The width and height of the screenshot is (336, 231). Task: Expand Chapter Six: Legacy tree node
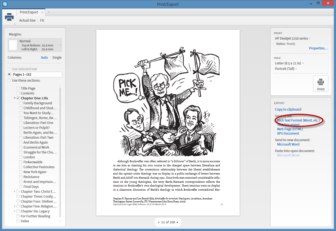[x=15, y=211]
